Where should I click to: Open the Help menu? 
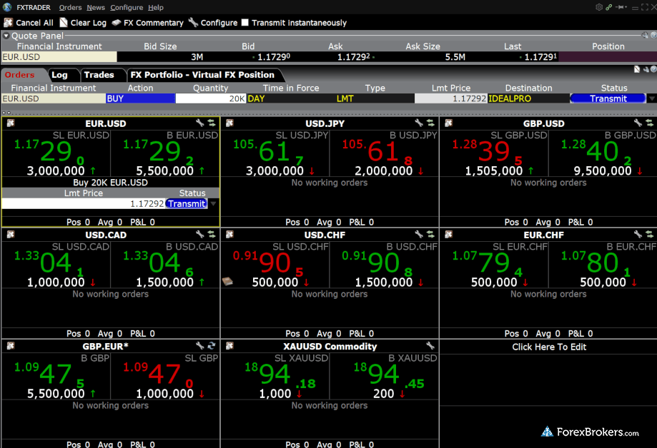pos(155,8)
